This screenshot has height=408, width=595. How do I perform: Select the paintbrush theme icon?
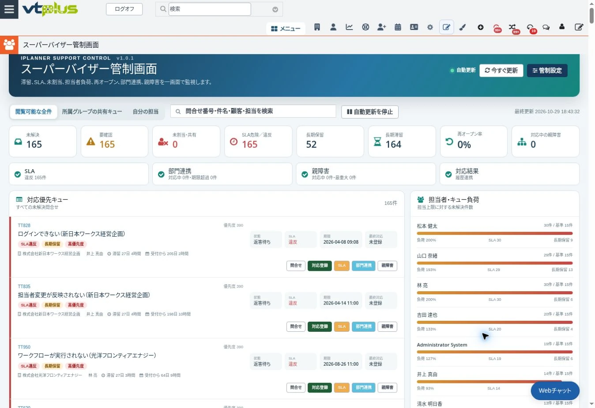coord(463,27)
